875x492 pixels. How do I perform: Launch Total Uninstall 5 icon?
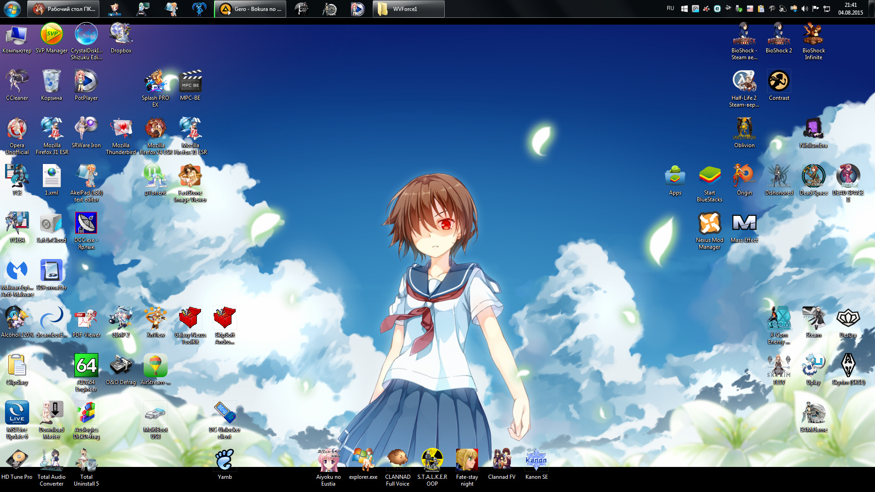click(86, 467)
